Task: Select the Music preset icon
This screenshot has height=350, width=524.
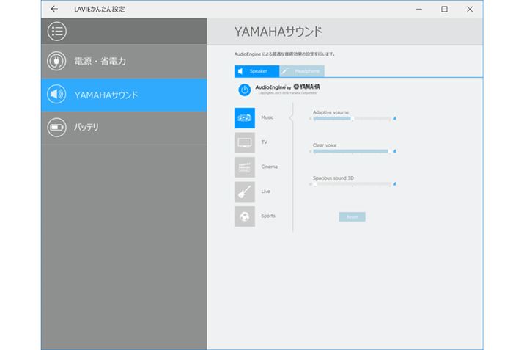Action: point(244,117)
